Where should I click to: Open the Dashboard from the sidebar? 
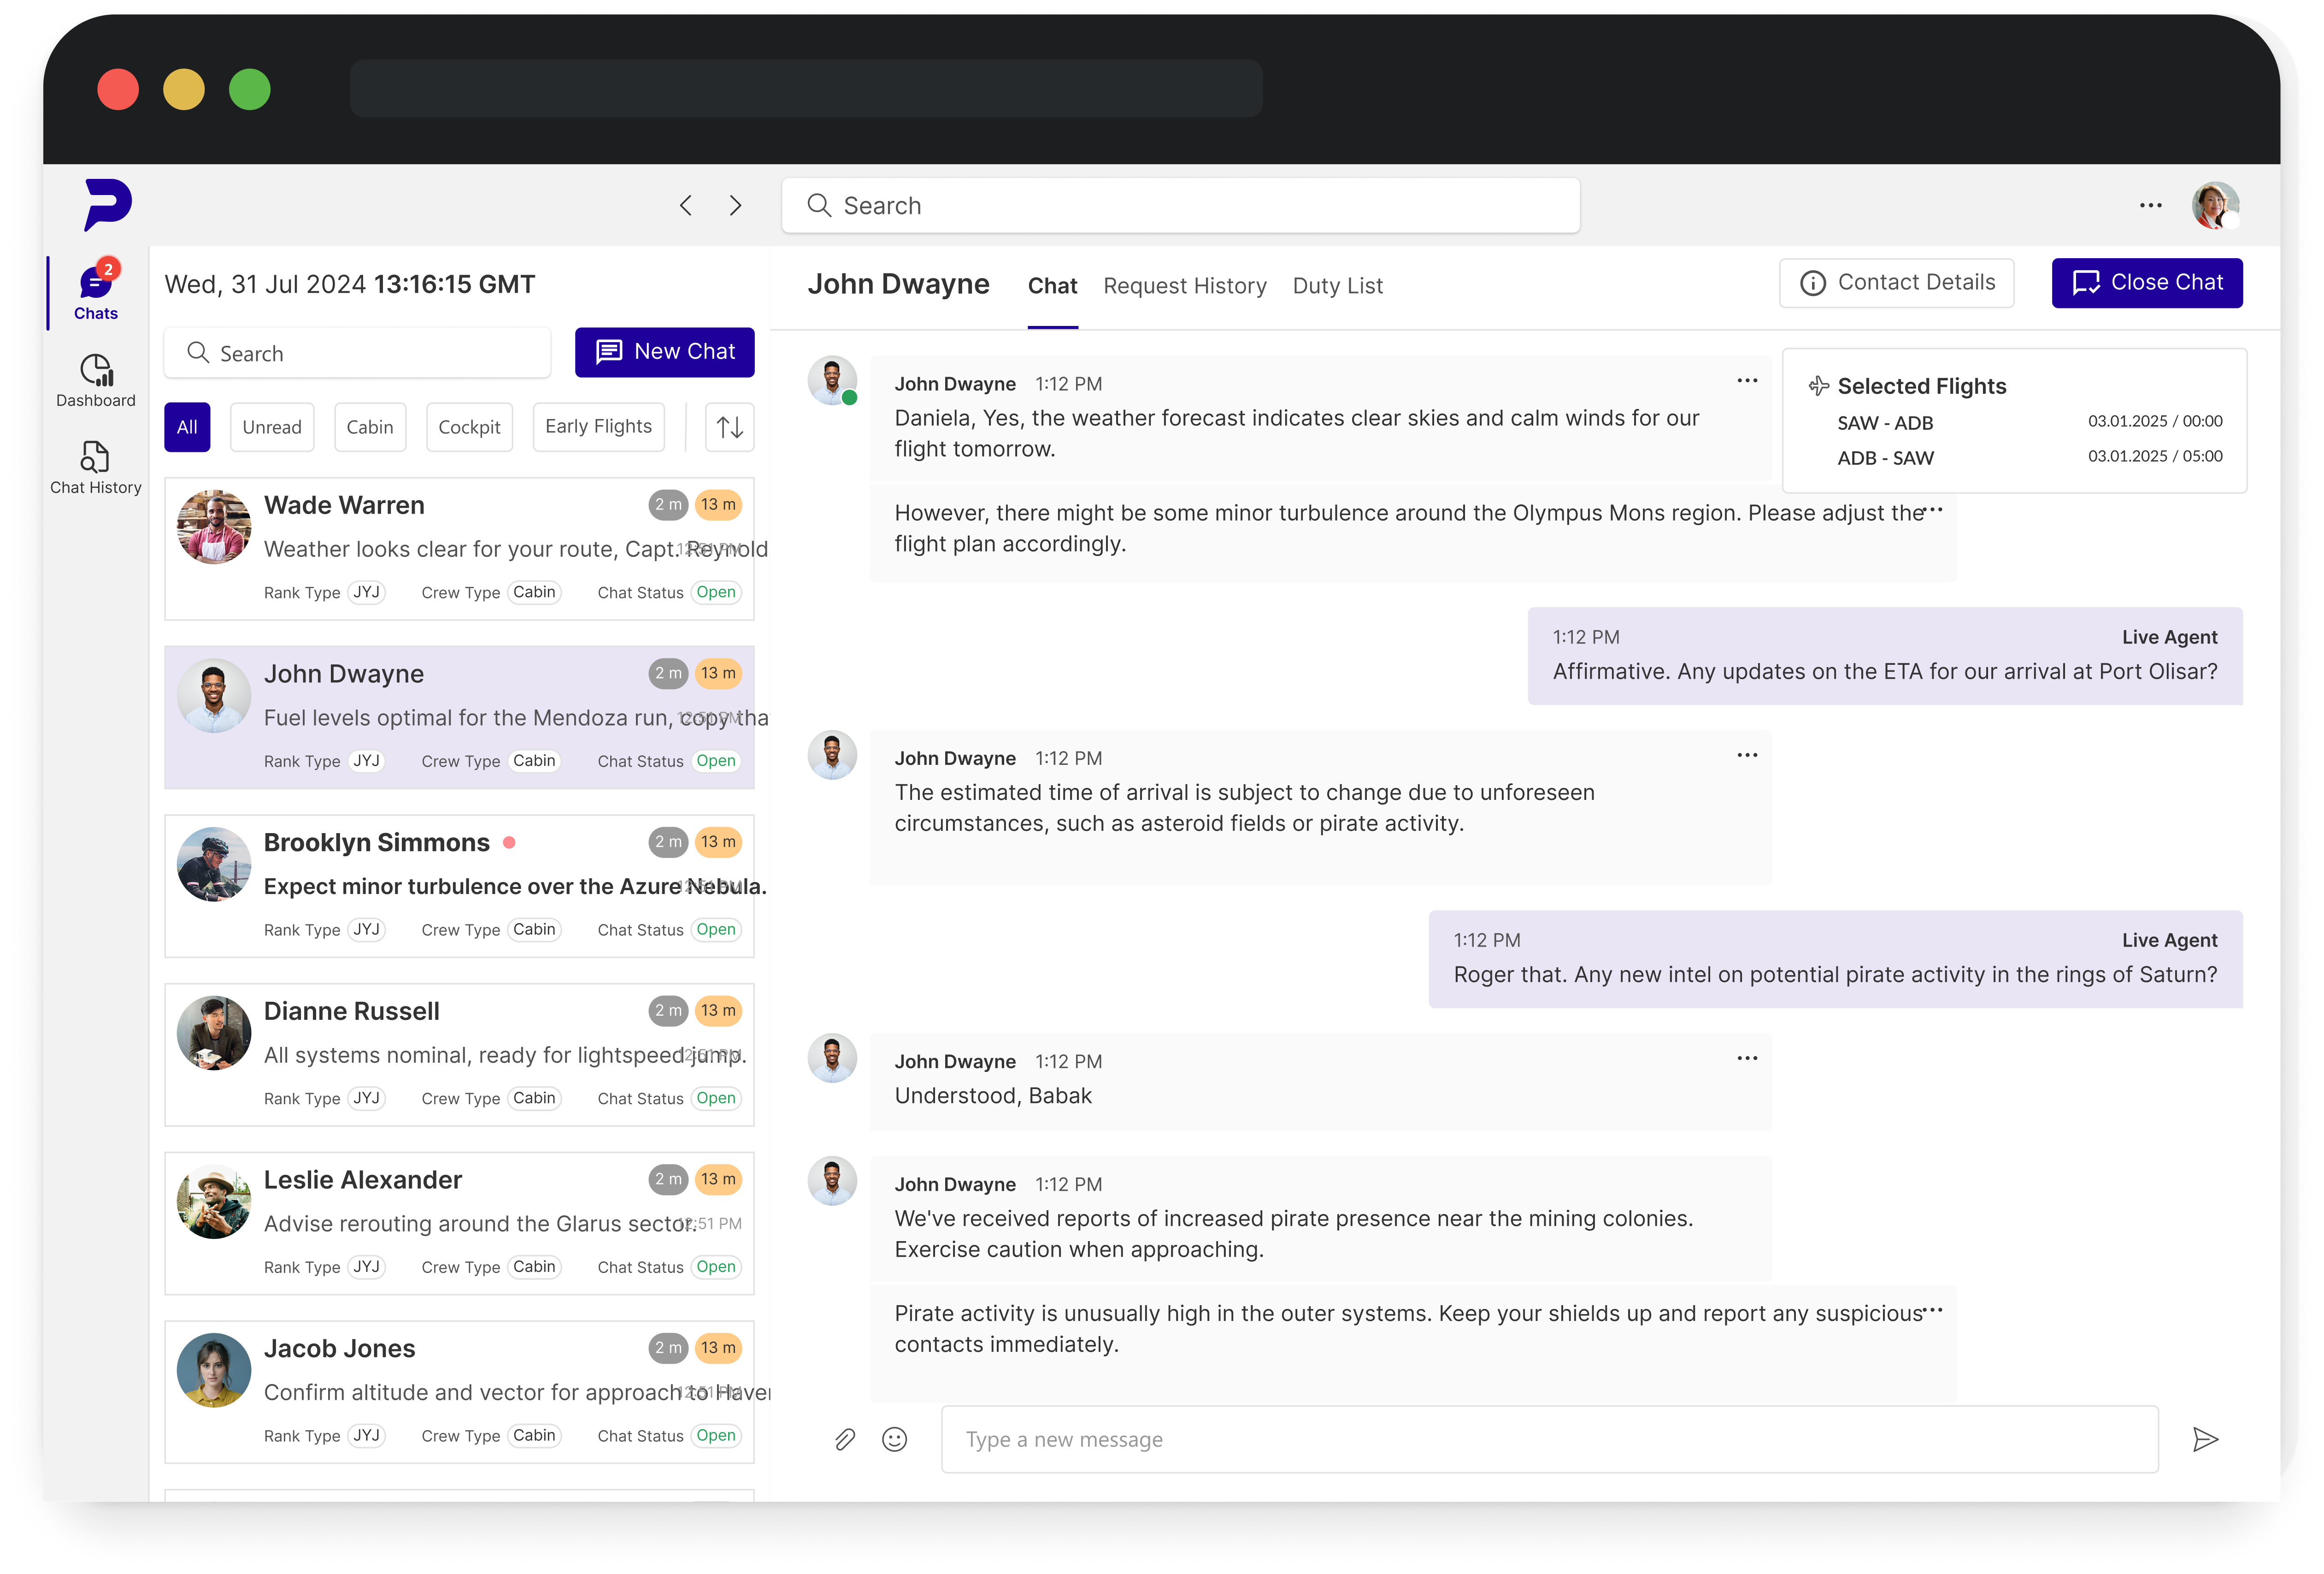click(x=95, y=380)
